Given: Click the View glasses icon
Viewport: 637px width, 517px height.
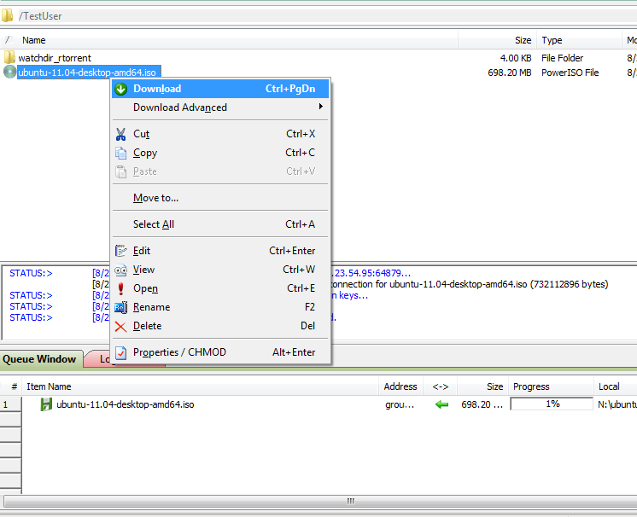Looking at the screenshot, I should 120,270.
